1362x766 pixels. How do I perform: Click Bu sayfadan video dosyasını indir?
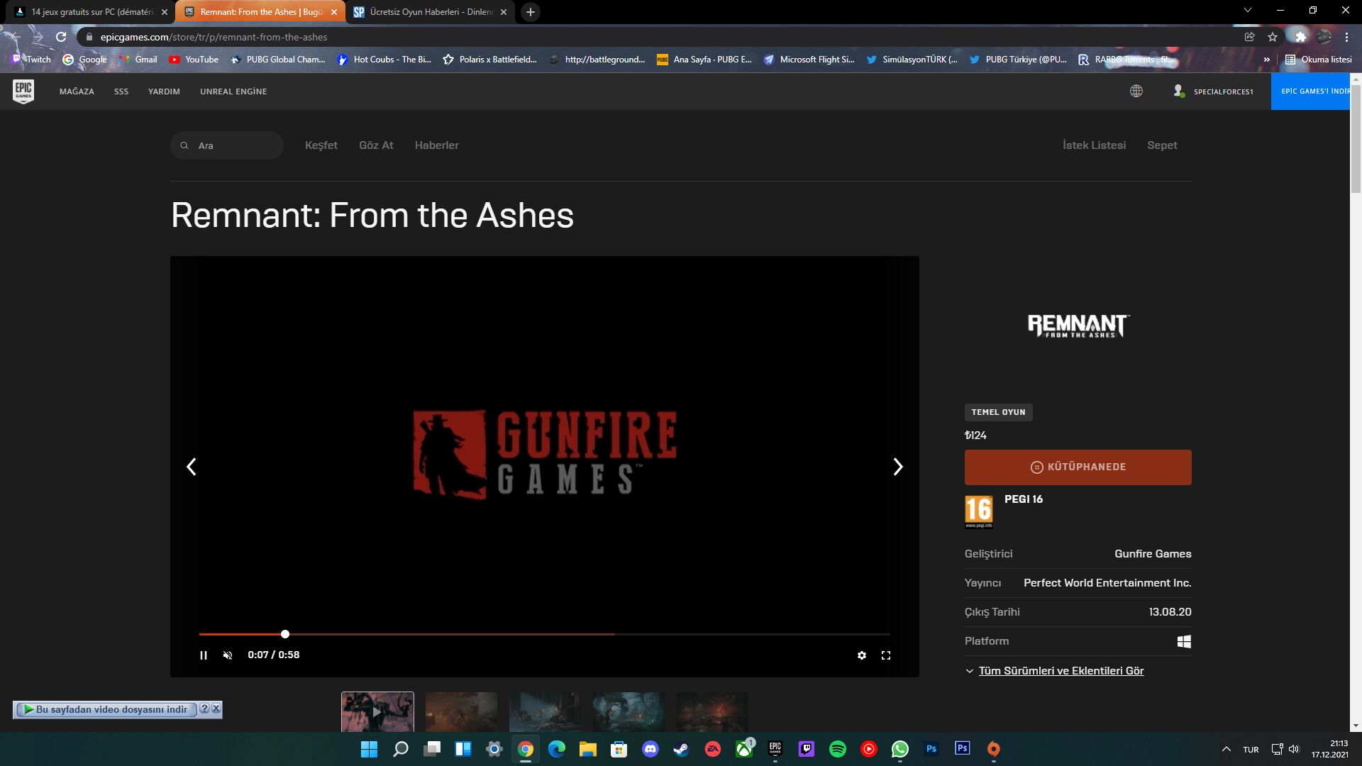coord(105,709)
